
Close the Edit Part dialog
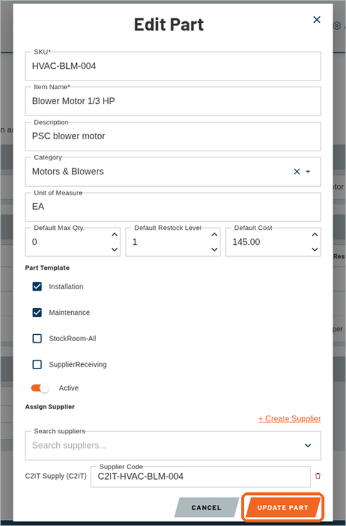click(x=317, y=20)
